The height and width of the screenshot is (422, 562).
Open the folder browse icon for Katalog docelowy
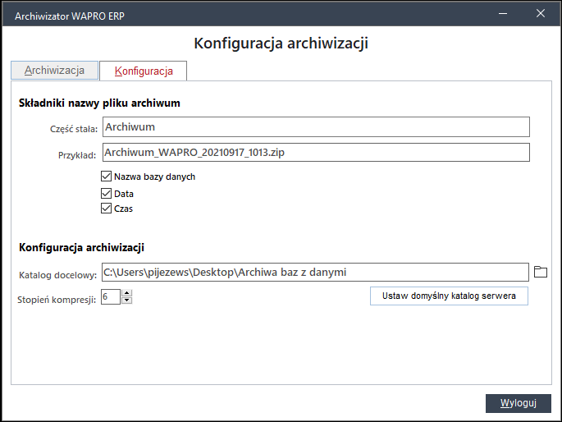click(x=541, y=272)
